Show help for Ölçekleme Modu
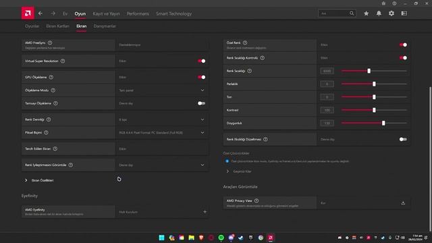Image resolution: width=432 pixels, height=243 pixels. pos(53,90)
